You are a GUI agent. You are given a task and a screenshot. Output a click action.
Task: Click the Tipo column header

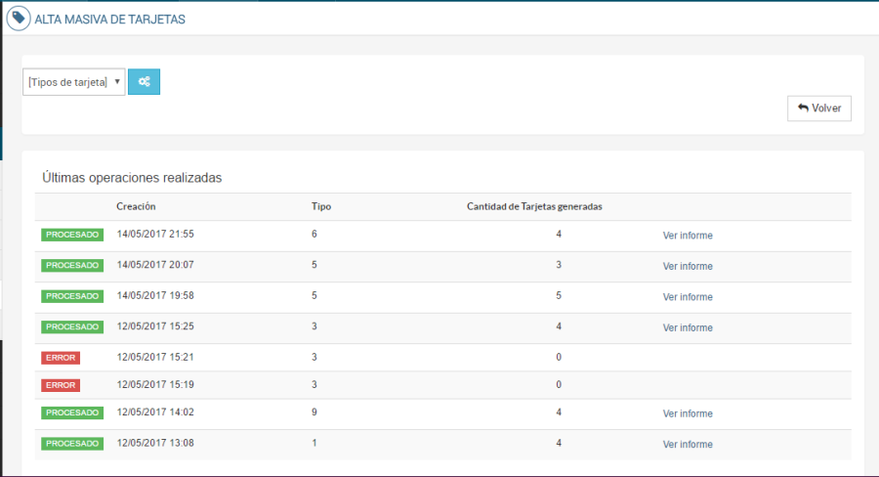(x=320, y=206)
